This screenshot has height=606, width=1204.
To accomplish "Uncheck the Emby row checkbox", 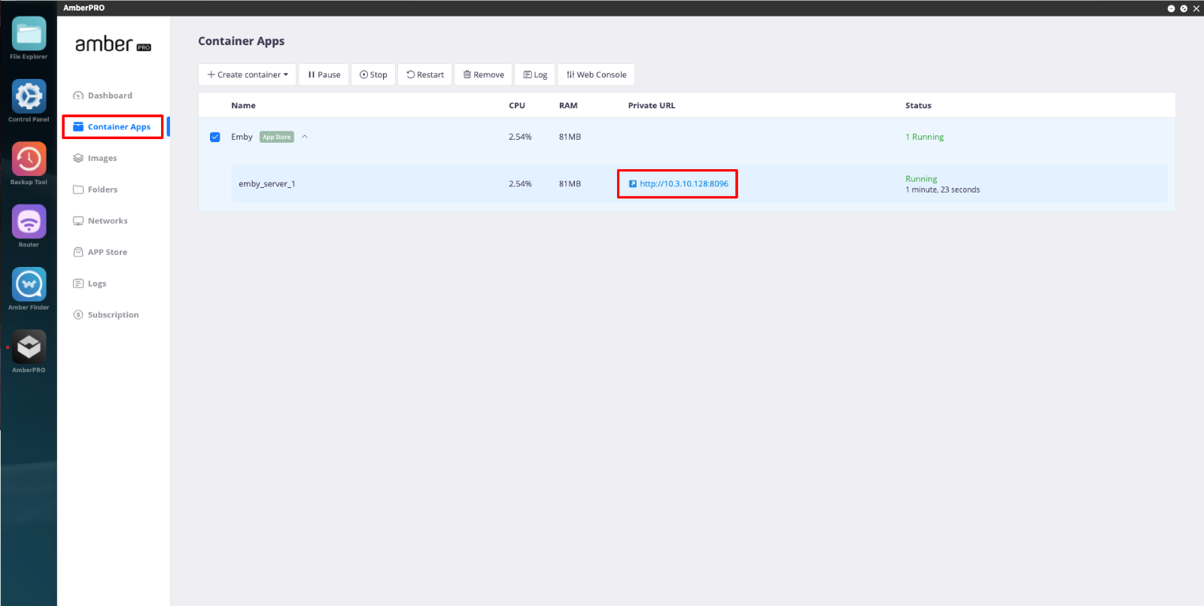I will click(x=215, y=137).
